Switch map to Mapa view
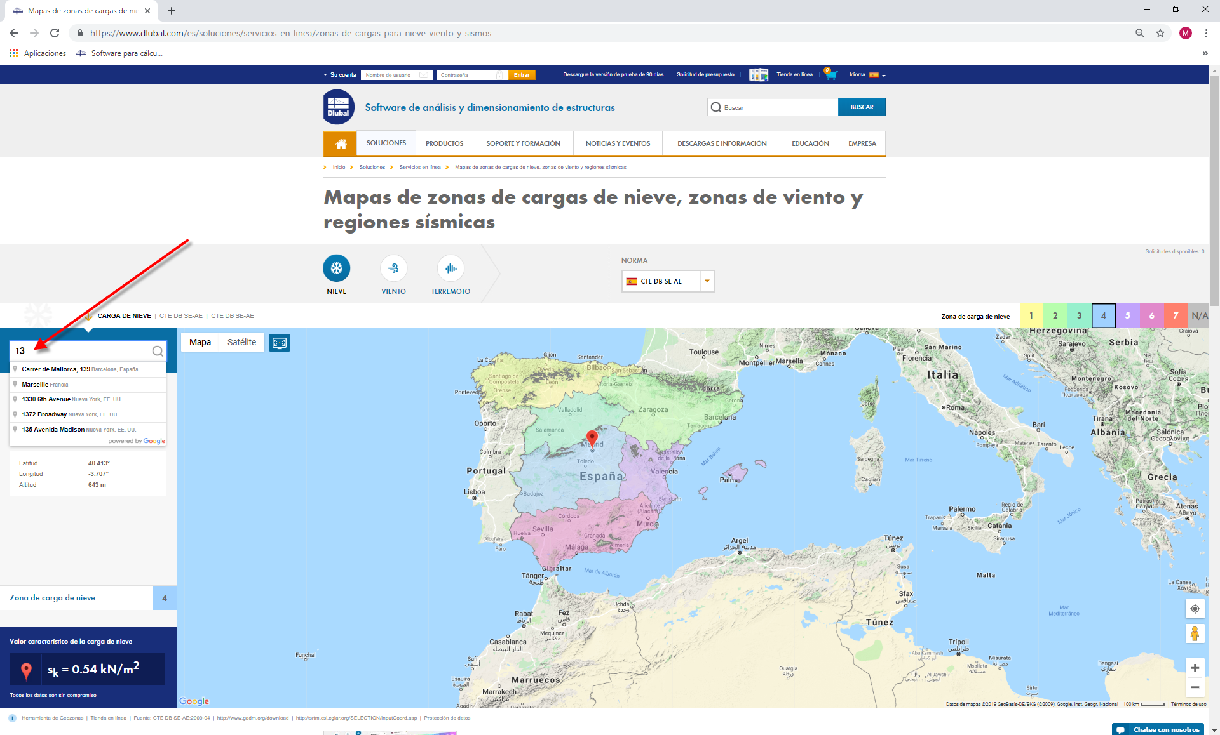 200,342
